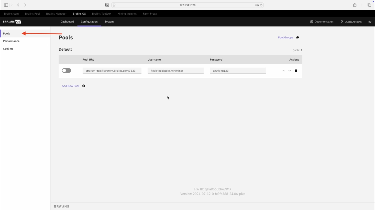Click the address bar showing 192.168.1.120

point(187,5)
